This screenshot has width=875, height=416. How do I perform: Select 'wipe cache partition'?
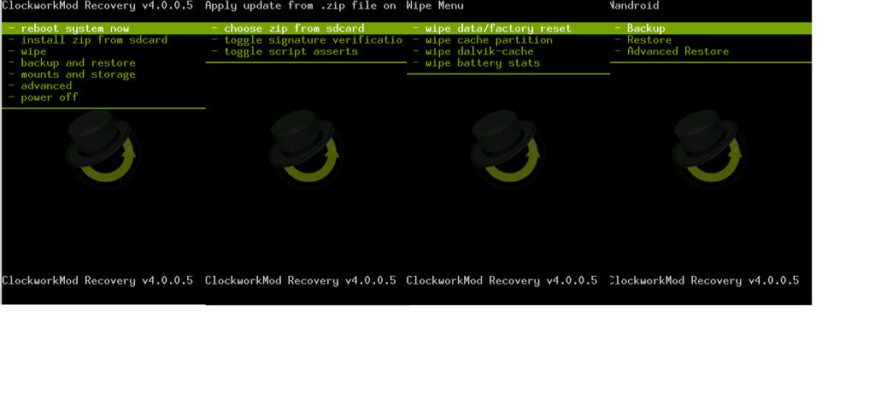[x=489, y=40]
